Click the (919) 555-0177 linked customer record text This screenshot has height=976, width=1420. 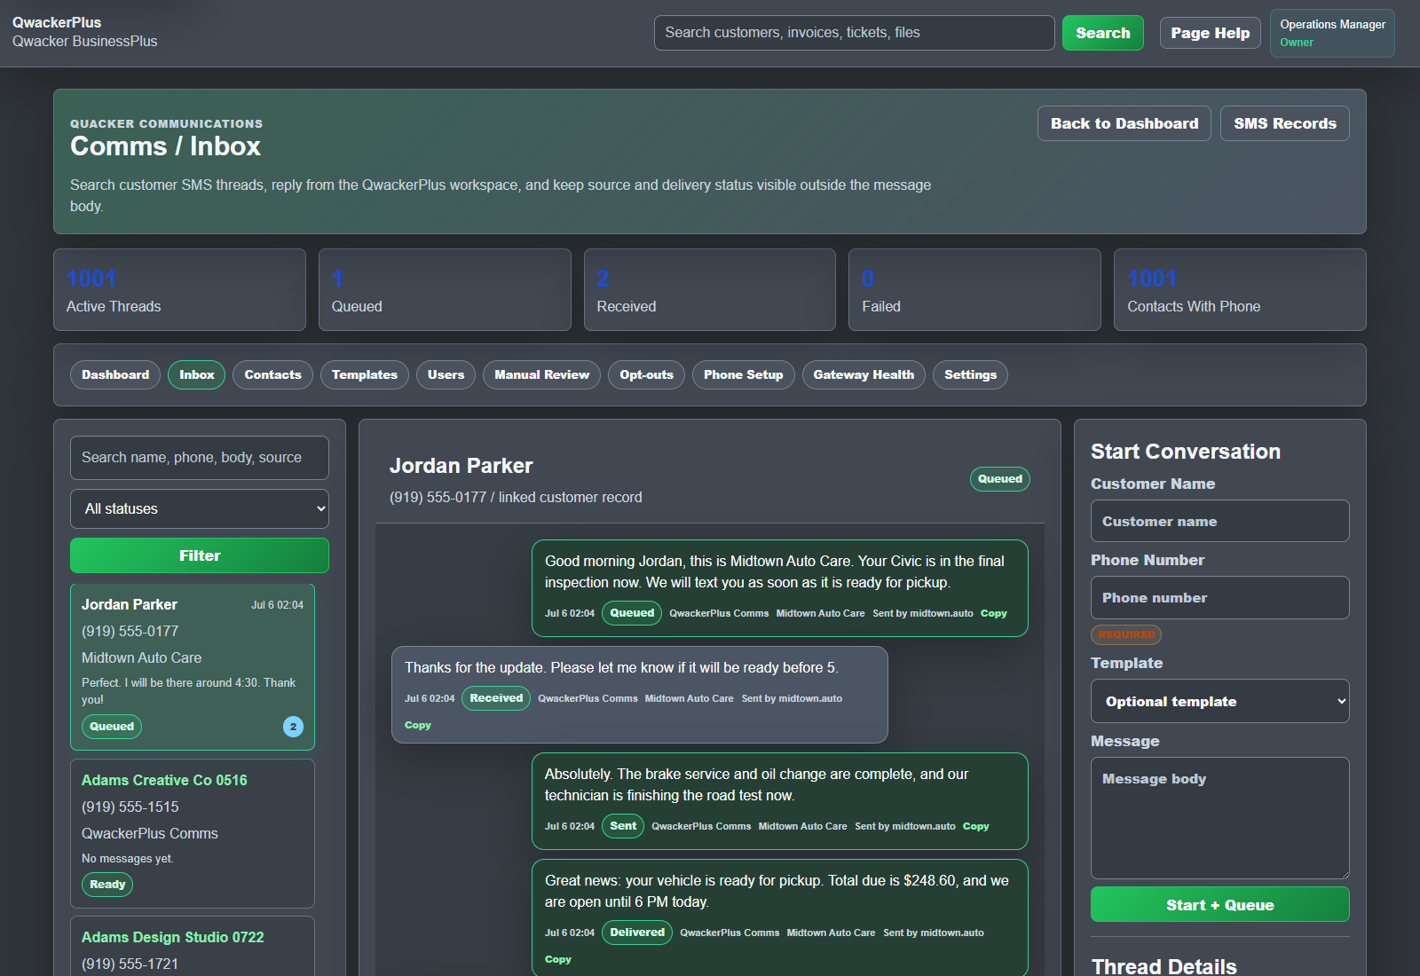516,498
